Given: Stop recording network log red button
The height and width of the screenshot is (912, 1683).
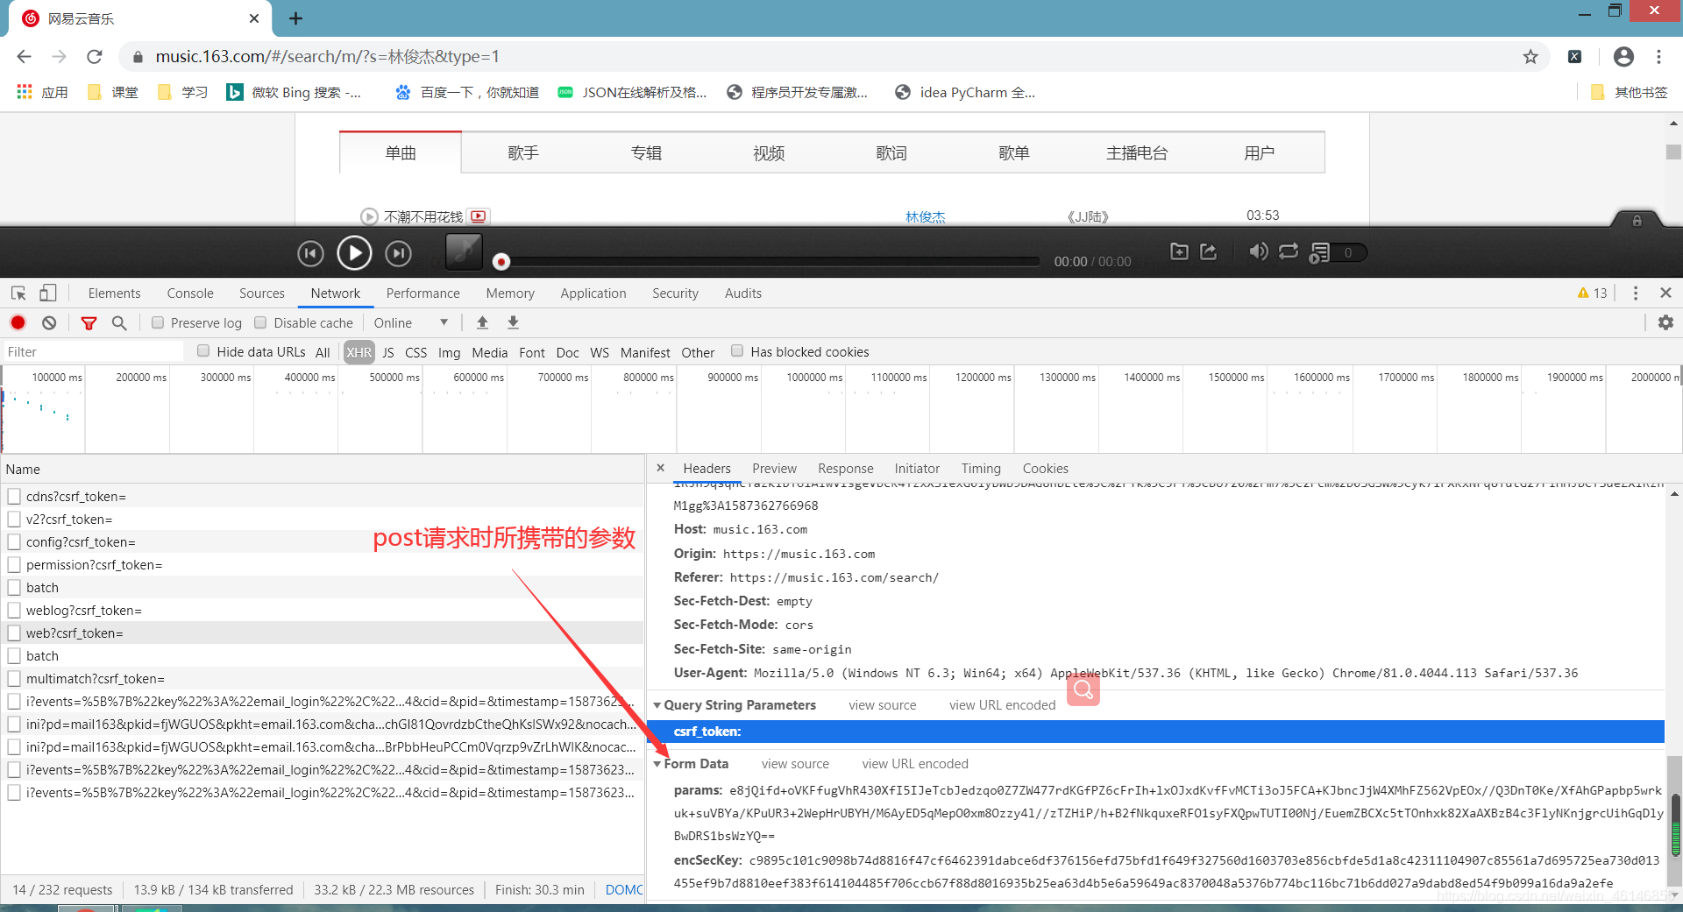Looking at the screenshot, I should pyautogui.click(x=18, y=322).
